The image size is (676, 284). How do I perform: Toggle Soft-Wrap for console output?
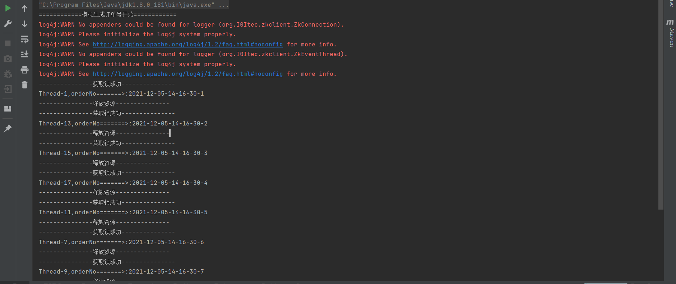point(24,39)
